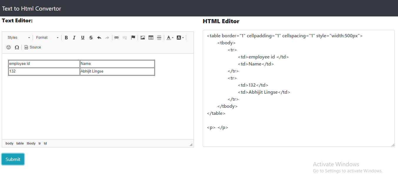Screen dimensions: 398x180
Task: Toggle strikethrough formatting
Action: (91, 38)
